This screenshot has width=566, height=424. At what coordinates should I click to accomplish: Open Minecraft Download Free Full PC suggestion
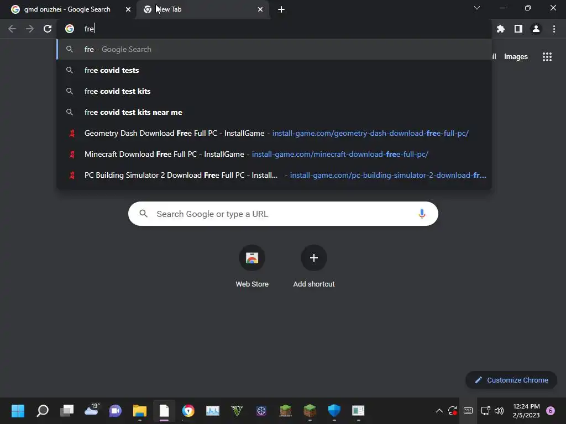tap(274, 154)
